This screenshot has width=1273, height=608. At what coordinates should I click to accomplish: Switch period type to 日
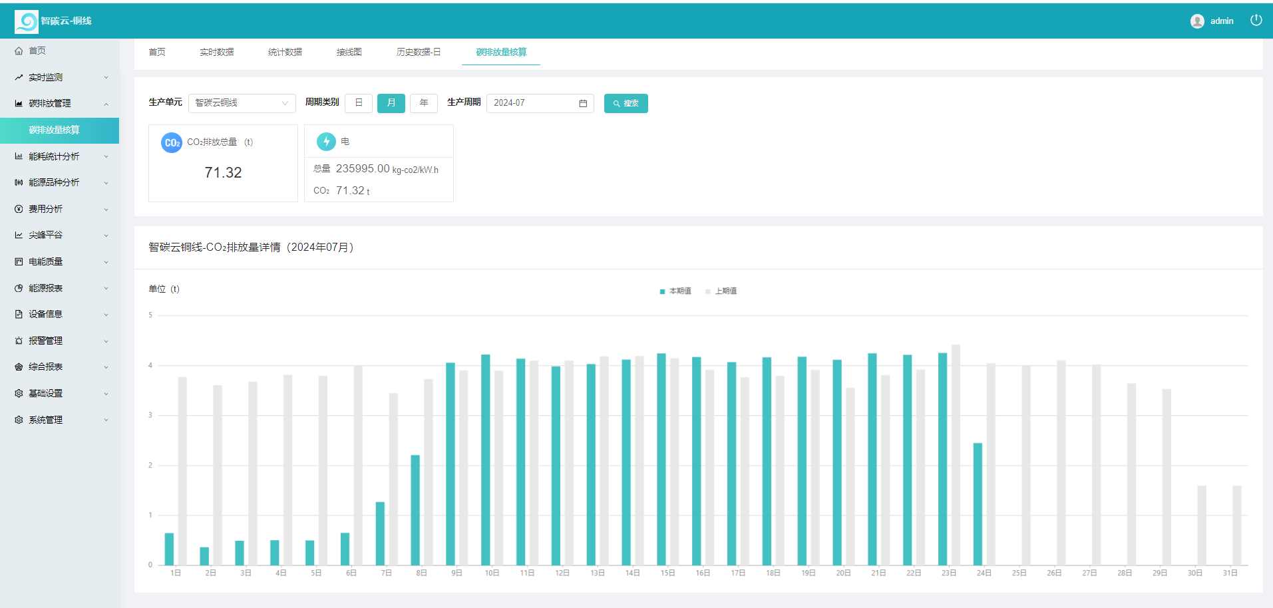(x=359, y=103)
